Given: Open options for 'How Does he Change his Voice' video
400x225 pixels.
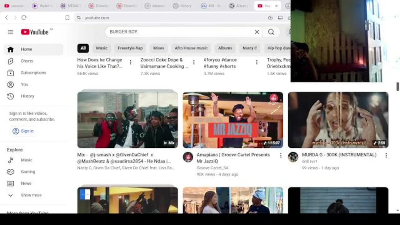Looking at the screenshot, I should (131, 62).
